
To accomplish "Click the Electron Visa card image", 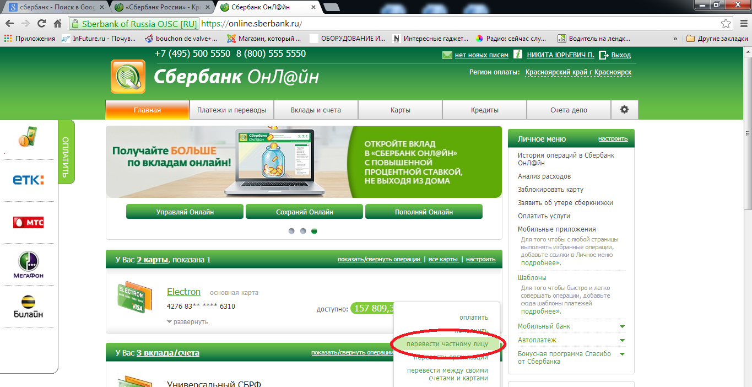I will click(x=134, y=298).
